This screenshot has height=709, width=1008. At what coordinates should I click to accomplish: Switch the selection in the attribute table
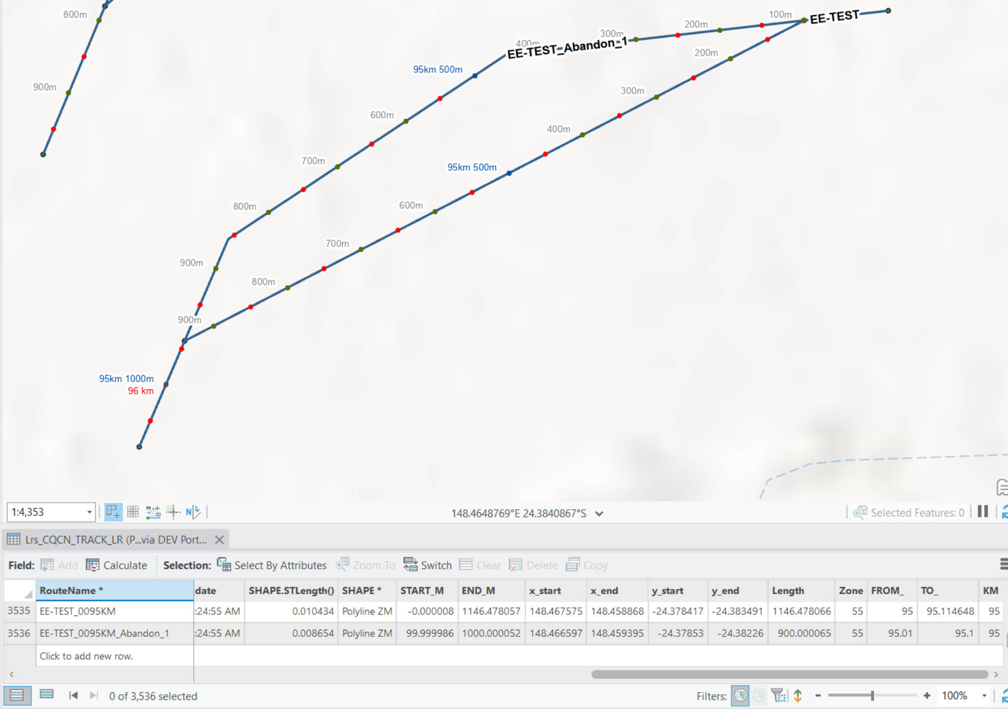click(x=428, y=565)
